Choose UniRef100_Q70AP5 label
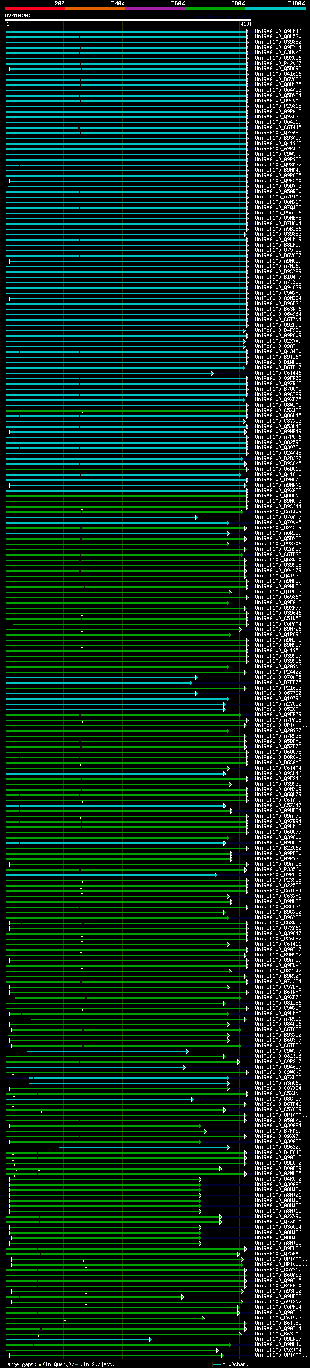 click(x=278, y=133)
